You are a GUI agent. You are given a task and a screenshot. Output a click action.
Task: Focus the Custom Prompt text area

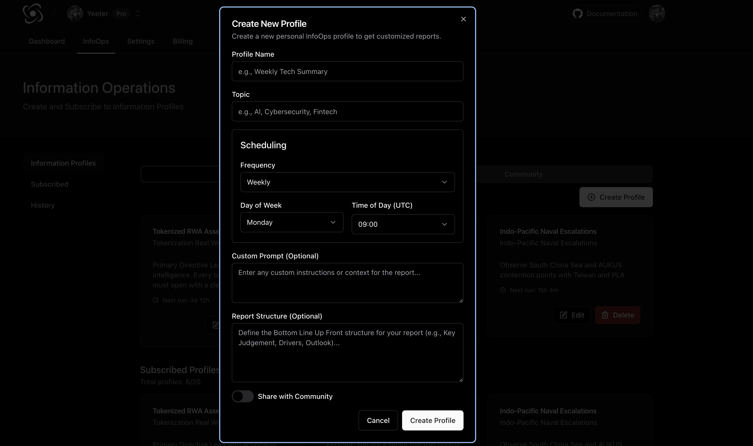[347, 283]
